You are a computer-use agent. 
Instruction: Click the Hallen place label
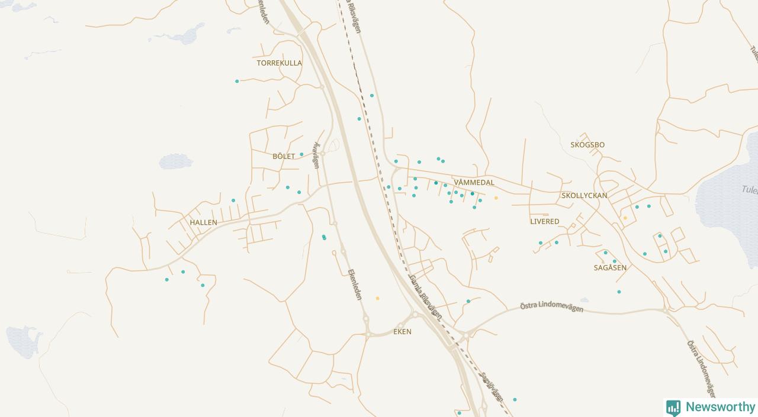click(204, 222)
